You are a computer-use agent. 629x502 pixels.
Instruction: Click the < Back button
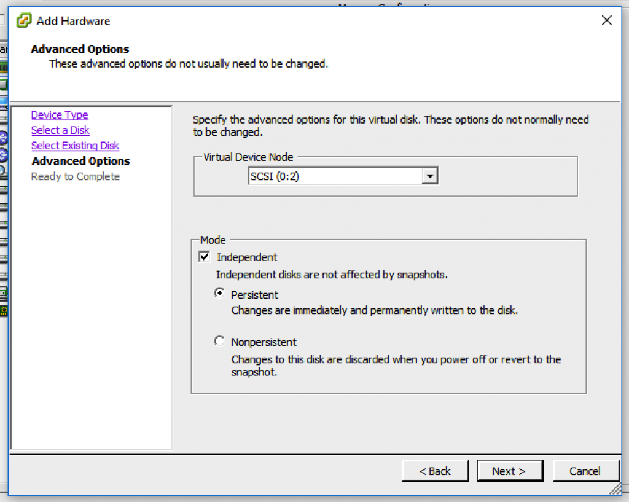click(x=436, y=471)
